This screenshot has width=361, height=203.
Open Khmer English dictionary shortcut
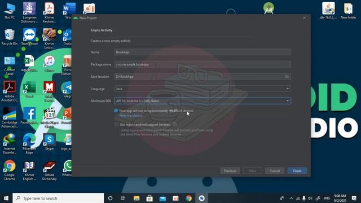(29, 170)
